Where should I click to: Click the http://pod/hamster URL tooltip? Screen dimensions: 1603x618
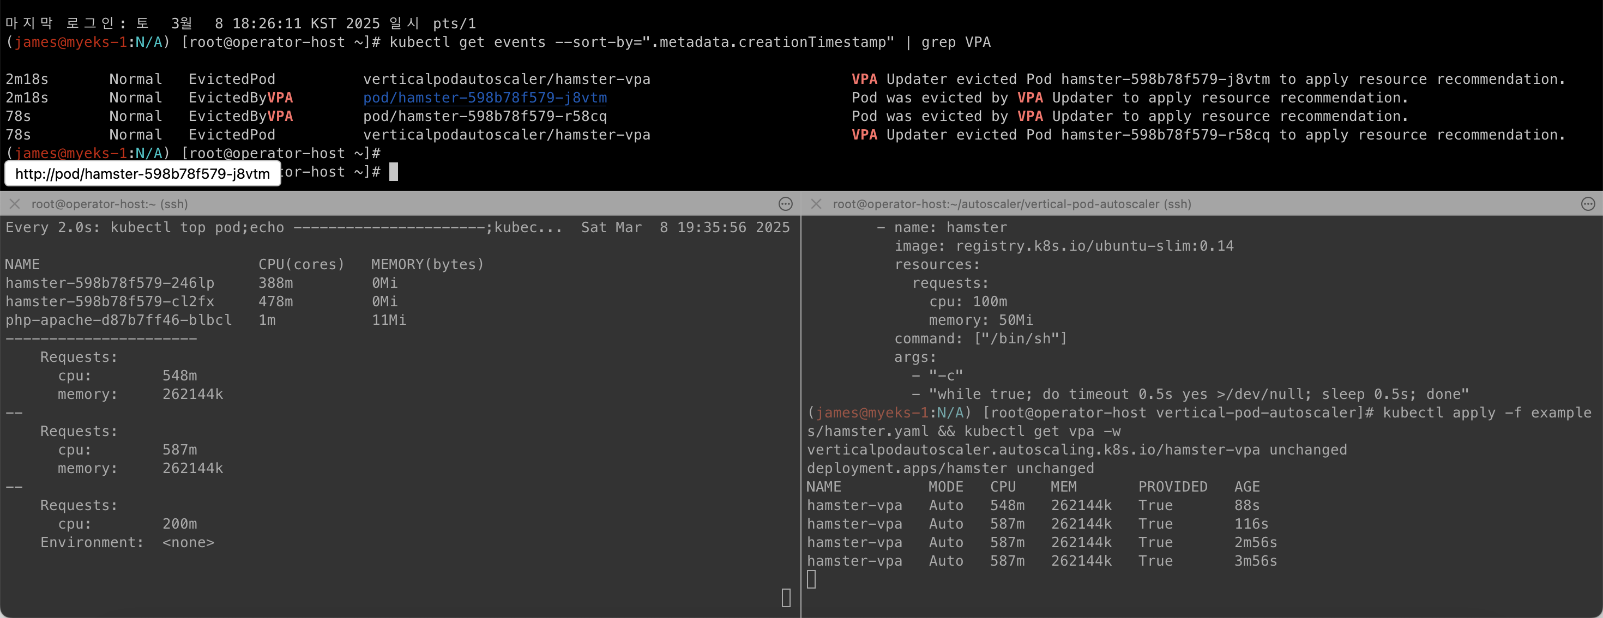pos(142,173)
